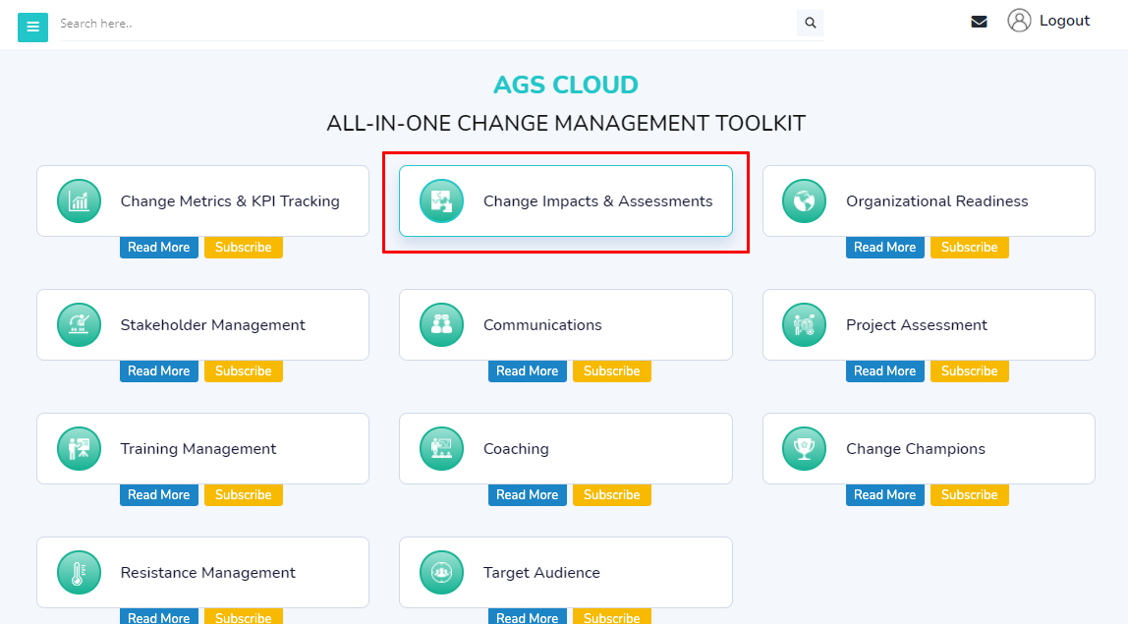Subscribe to Organizational Readiness
1128x624 pixels.
969,247
